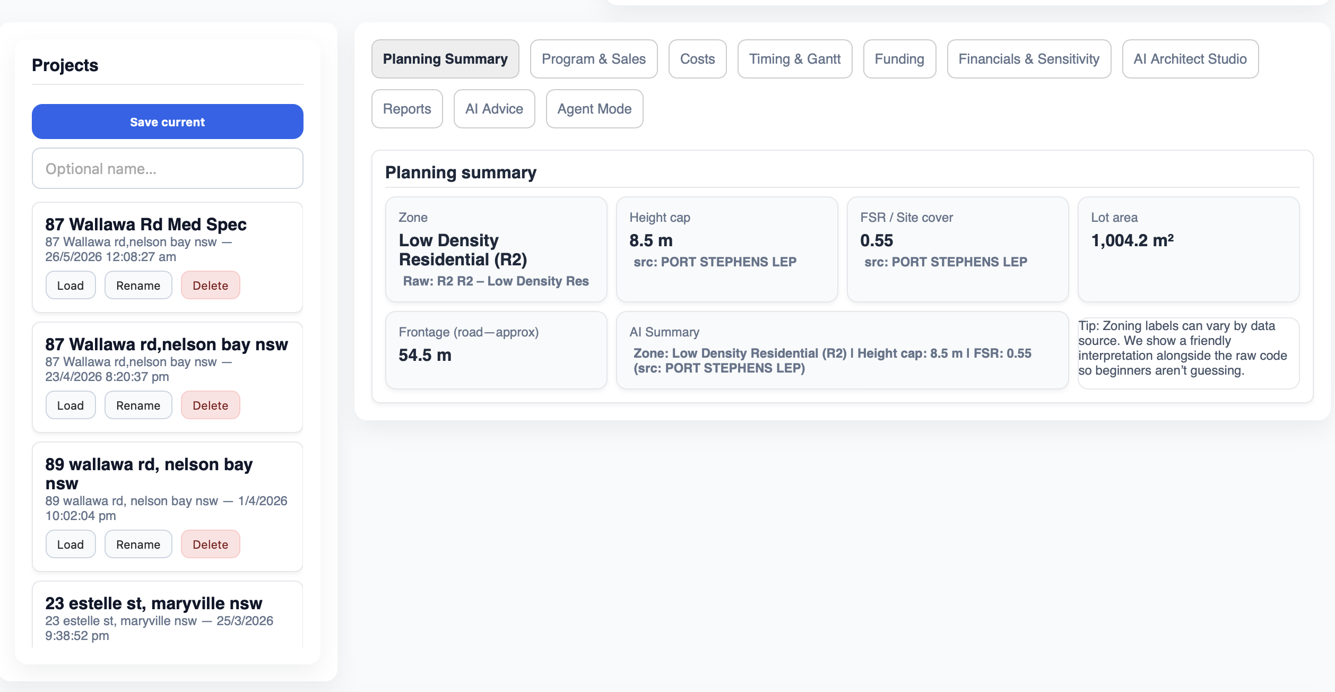Delete the 89 wallawa rd project
Image resolution: width=1335 pixels, height=692 pixels.
(211, 544)
